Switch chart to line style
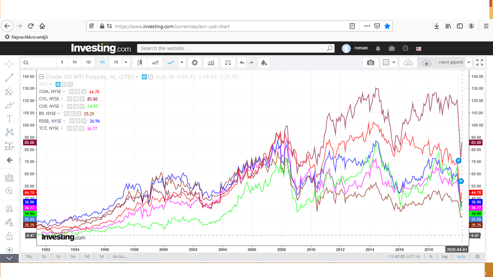Image resolution: width=493 pixels, height=277 pixels. tap(171, 62)
